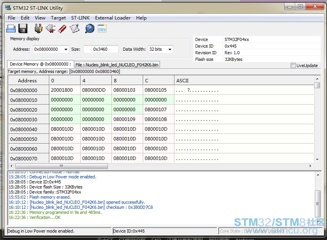The width and height of the screenshot is (327, 240).
Task: Click Device ID value 0x445
Action: (x=230, y=46)
